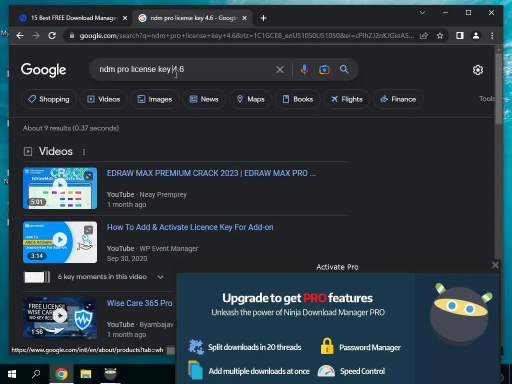Open Finance search filter
Image resolution: width=512 pixels, height=384 pixels.
pyautogui.click(x=398, y=99)
